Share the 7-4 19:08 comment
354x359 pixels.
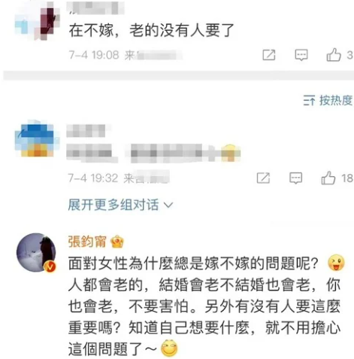[x=269, y=55]
